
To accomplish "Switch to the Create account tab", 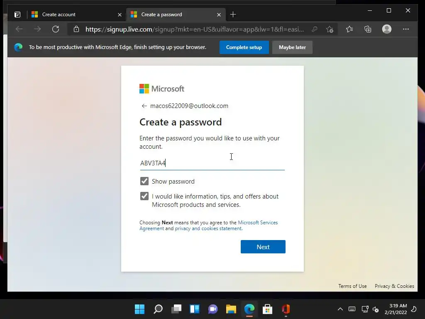I will (x=76, y=15).
